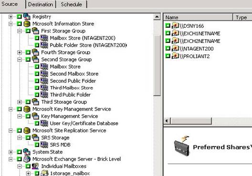Click the Exchange Server Brick Level icon
Screen dimensions: 252x176
pyautogui.click(x=27, y=159)
